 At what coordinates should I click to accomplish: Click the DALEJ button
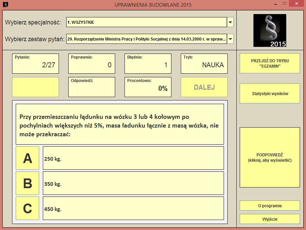point(204,87)
